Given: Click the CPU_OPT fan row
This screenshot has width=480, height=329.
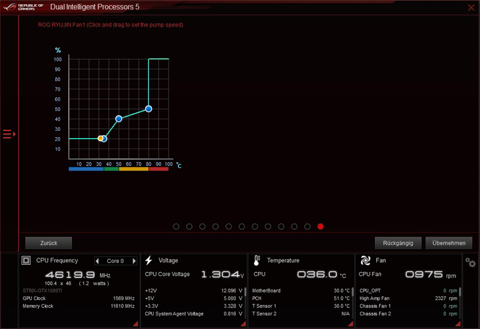Looking at the screenshot, I should pos(409,291).
